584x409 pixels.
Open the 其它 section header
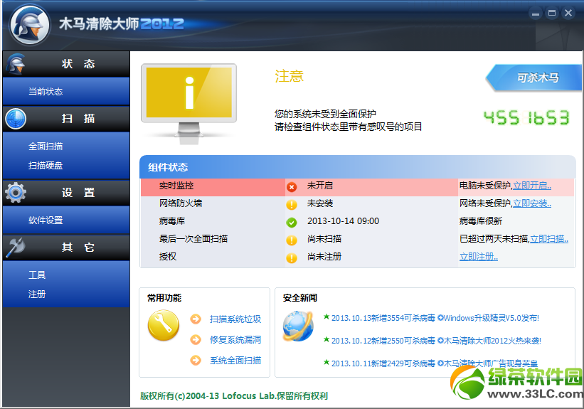point(66,248)
